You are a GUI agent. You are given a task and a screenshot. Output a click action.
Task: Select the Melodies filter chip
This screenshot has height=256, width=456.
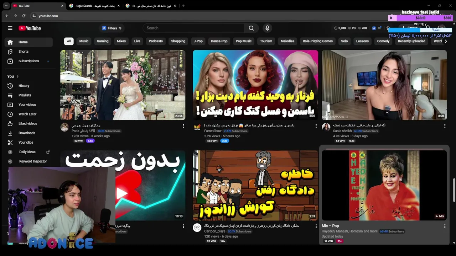287,41
